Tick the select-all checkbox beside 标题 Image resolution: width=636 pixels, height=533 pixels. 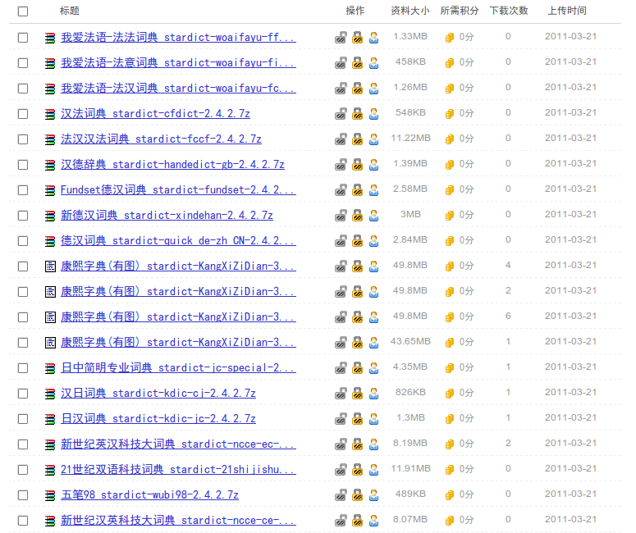click(23, 11)
